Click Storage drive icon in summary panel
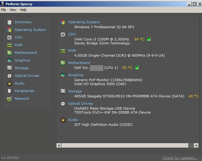Screen dimensions: 202x161 [63, 91]
